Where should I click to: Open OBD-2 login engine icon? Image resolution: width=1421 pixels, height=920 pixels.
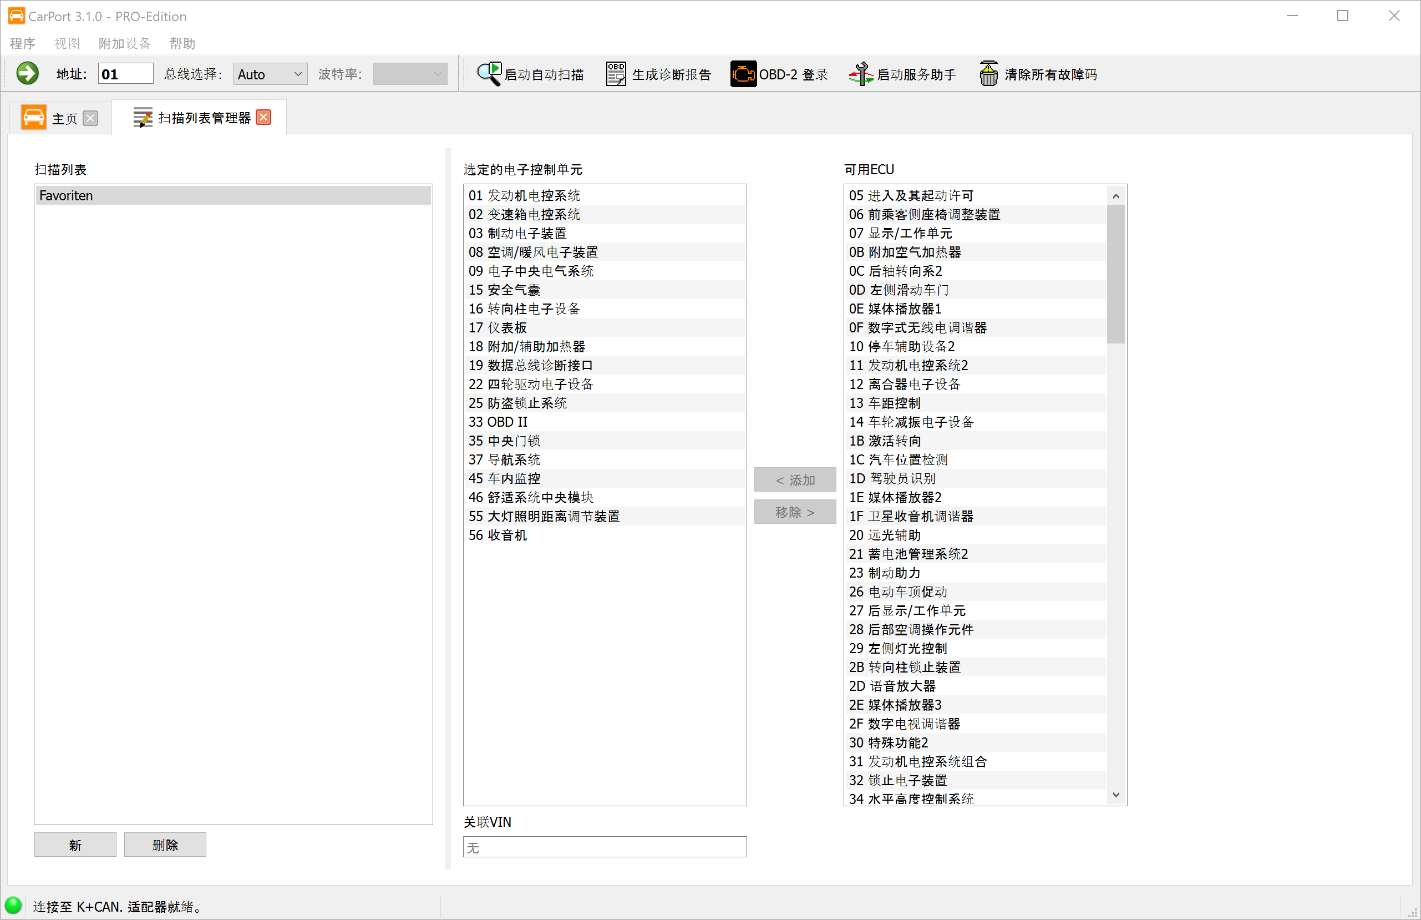pyautogui.click(x=743, y=74)
